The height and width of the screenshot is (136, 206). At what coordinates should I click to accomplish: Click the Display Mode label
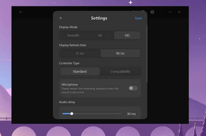68,27
